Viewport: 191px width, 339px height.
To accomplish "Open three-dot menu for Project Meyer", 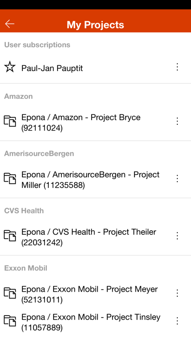I will [177, 293].
